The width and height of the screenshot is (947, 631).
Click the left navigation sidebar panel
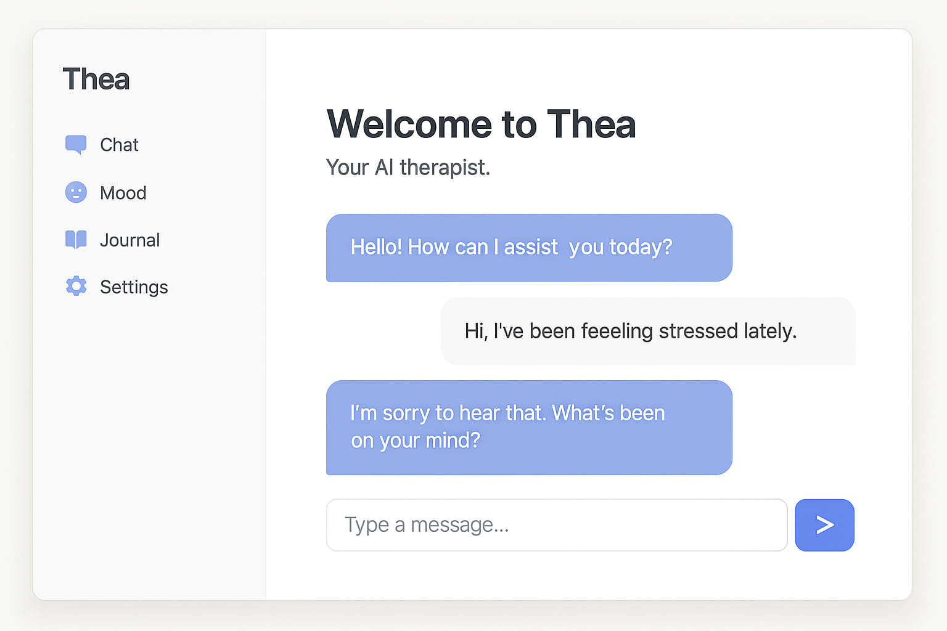148,431
